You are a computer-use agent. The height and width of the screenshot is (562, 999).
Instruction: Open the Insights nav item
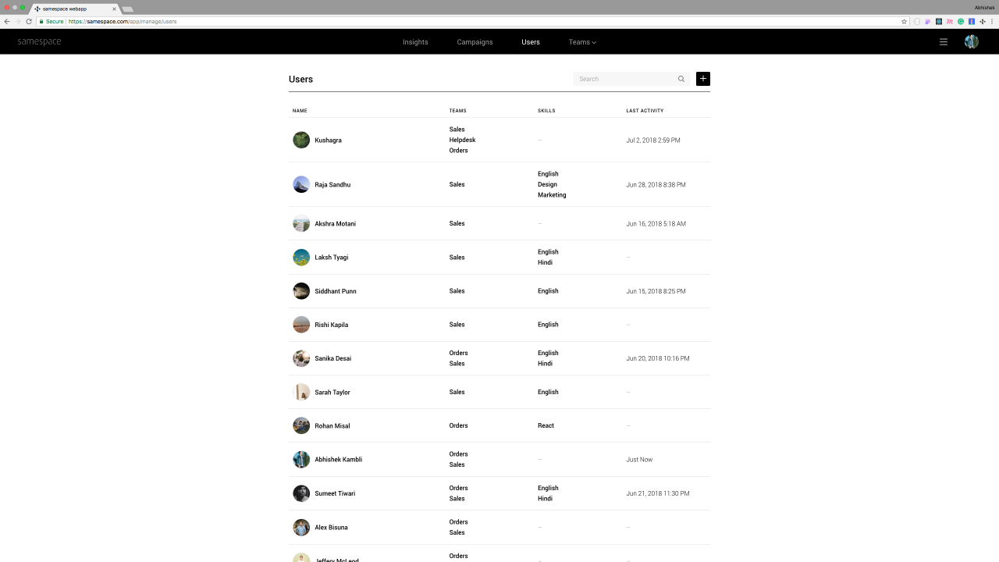415,42
